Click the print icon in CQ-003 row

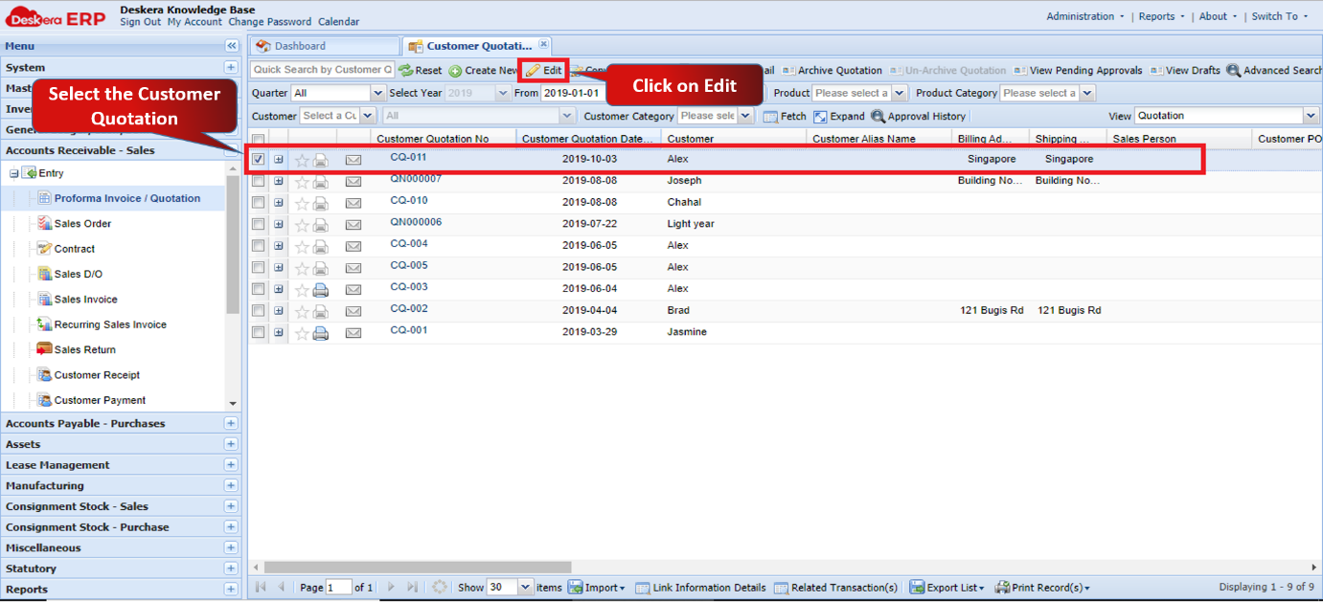[x=321, y=289]
